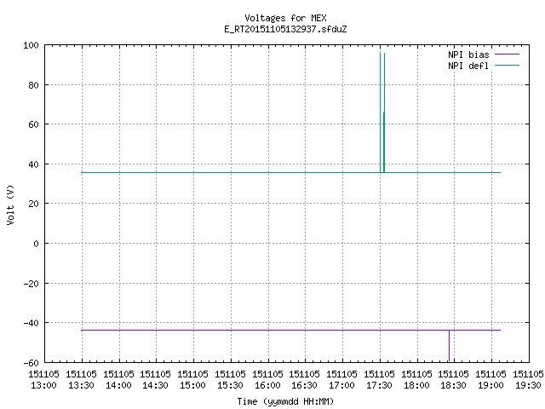This screenshot has width=545, height=409.
Task: Click the y-axis value '80'
Action: pos(33,85)
